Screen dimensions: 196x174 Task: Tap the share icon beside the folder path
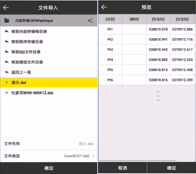pyautogui.click(x=90, y=20)
